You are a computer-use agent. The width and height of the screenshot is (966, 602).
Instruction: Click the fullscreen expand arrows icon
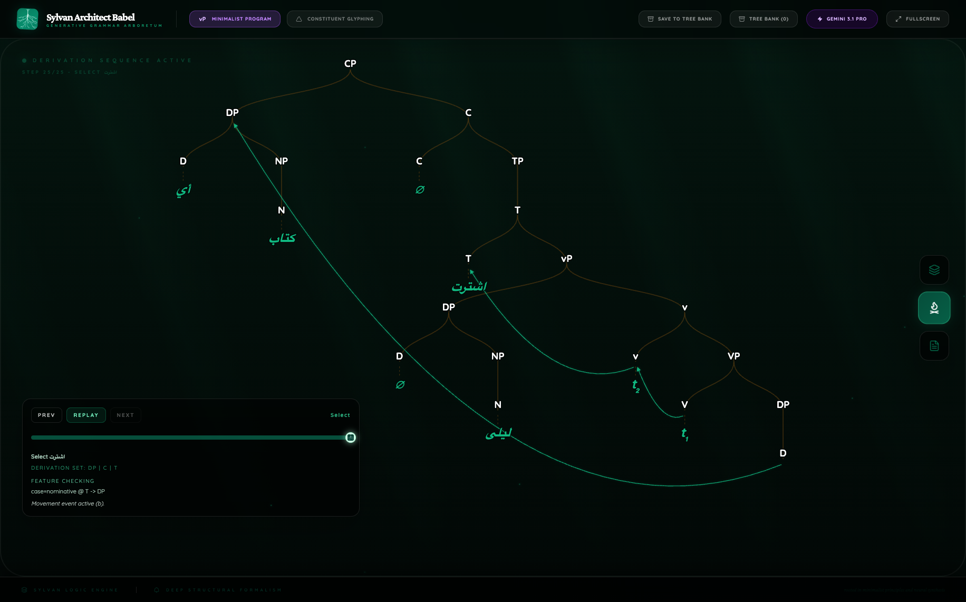[x=899, y=19]
